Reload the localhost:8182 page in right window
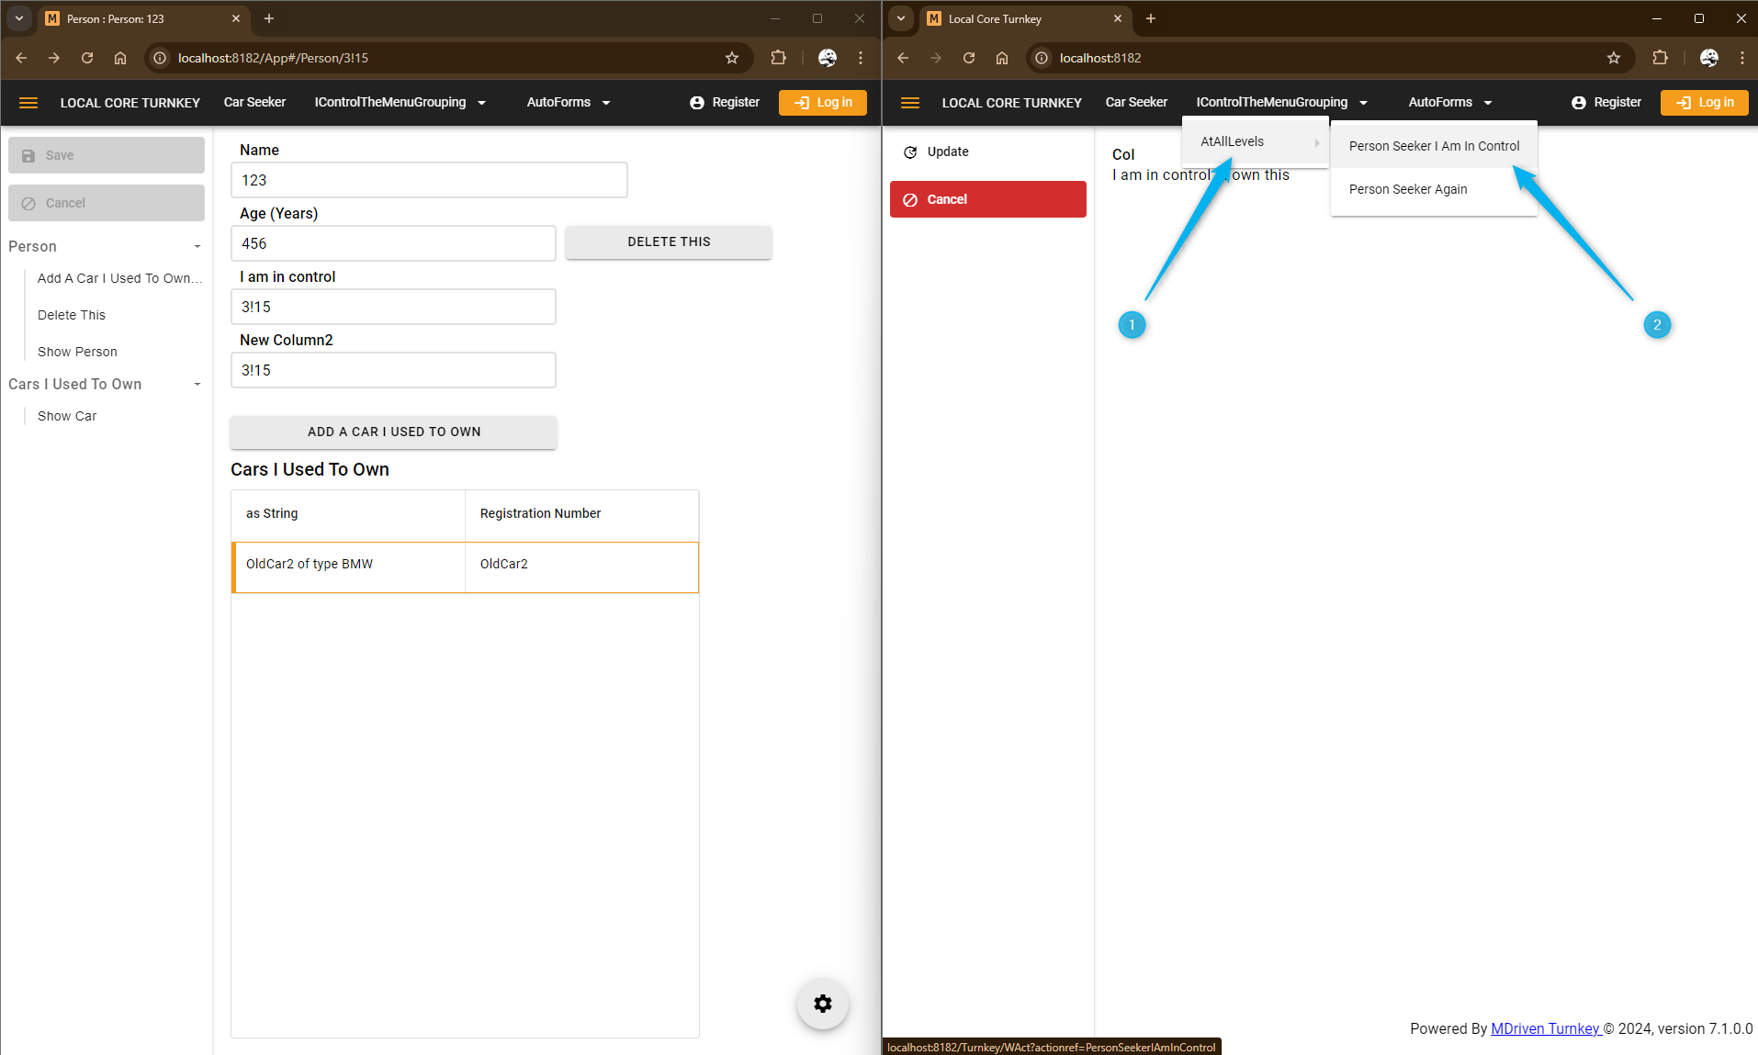Viewport: 1758px width, 1055px height. point(968,58)
